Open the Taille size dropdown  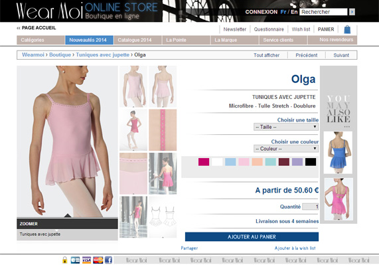286,127
